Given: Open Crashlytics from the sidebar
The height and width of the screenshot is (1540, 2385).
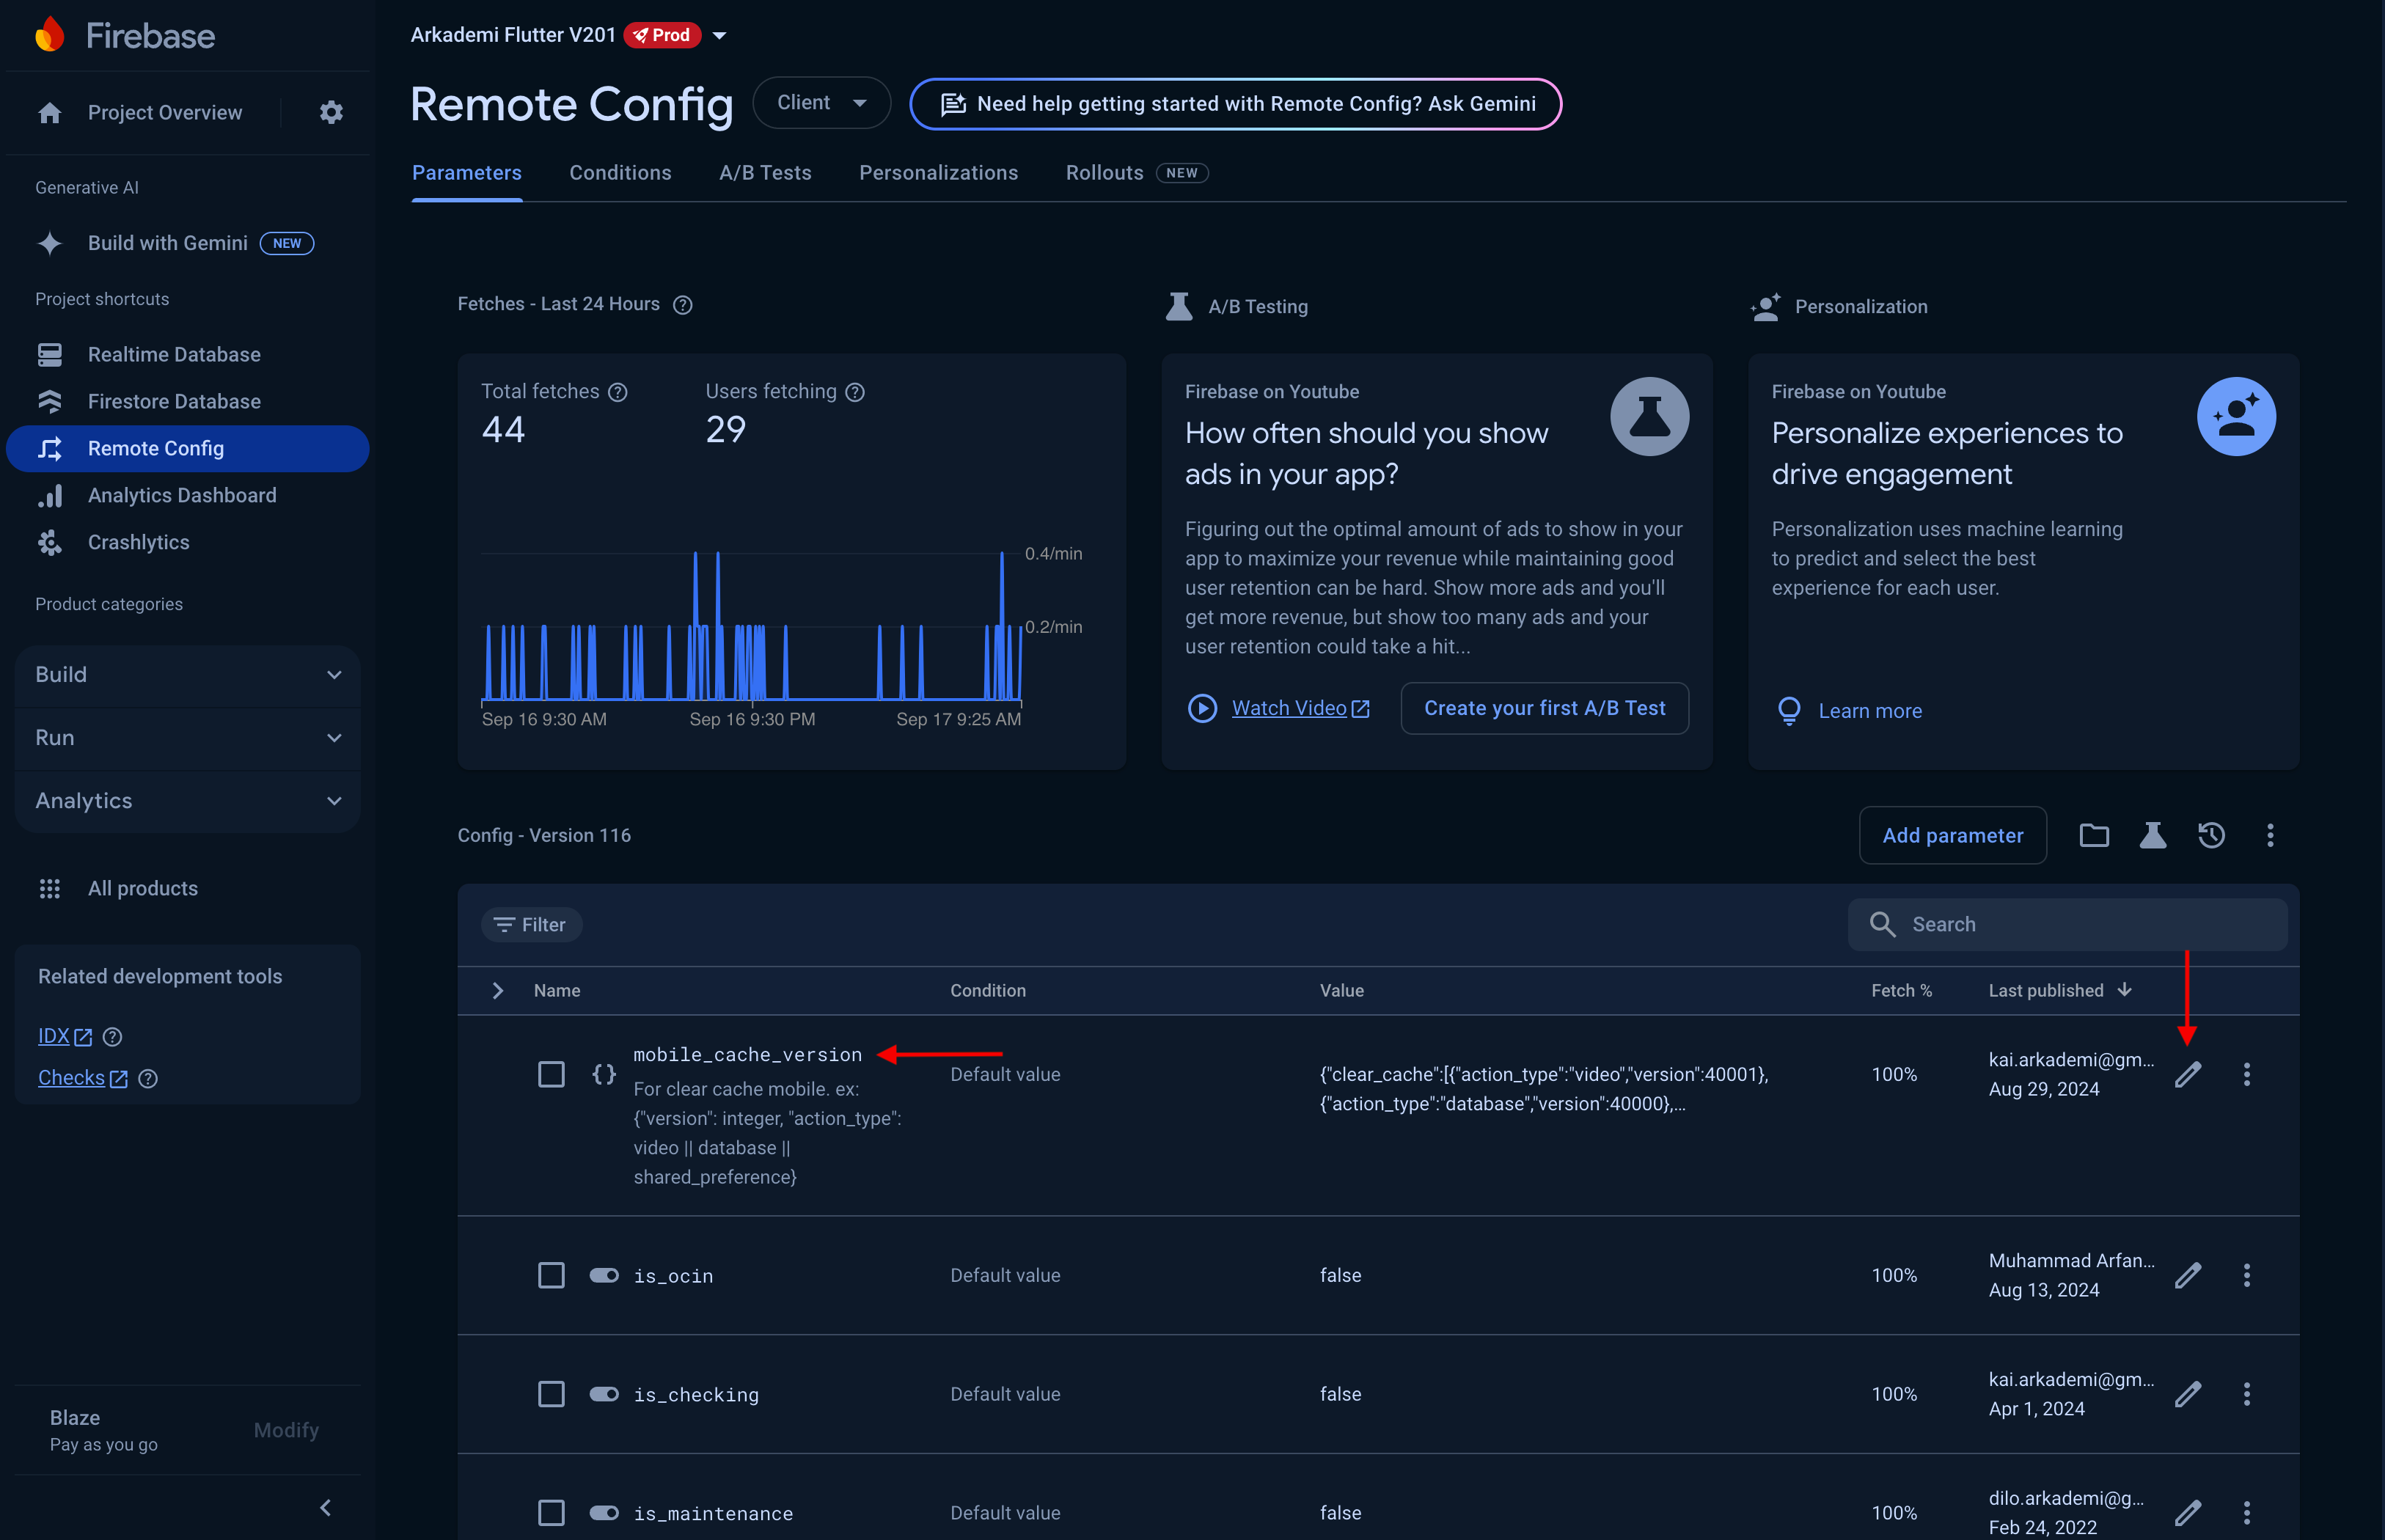Looking at the screenshot, I should tap(138, 542).
